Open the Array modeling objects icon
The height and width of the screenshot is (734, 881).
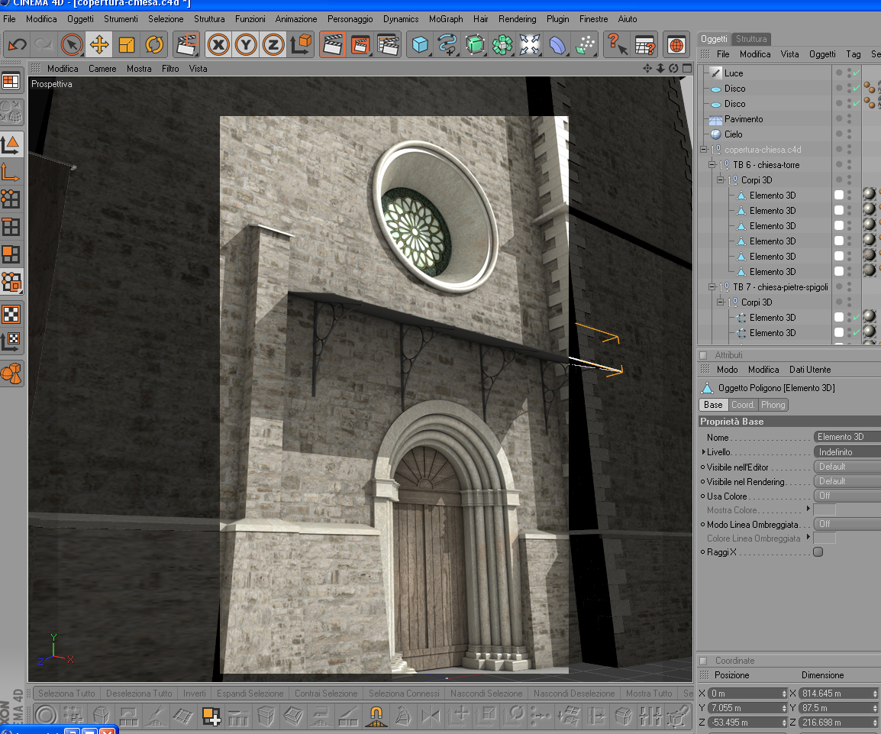pos(502,44)
